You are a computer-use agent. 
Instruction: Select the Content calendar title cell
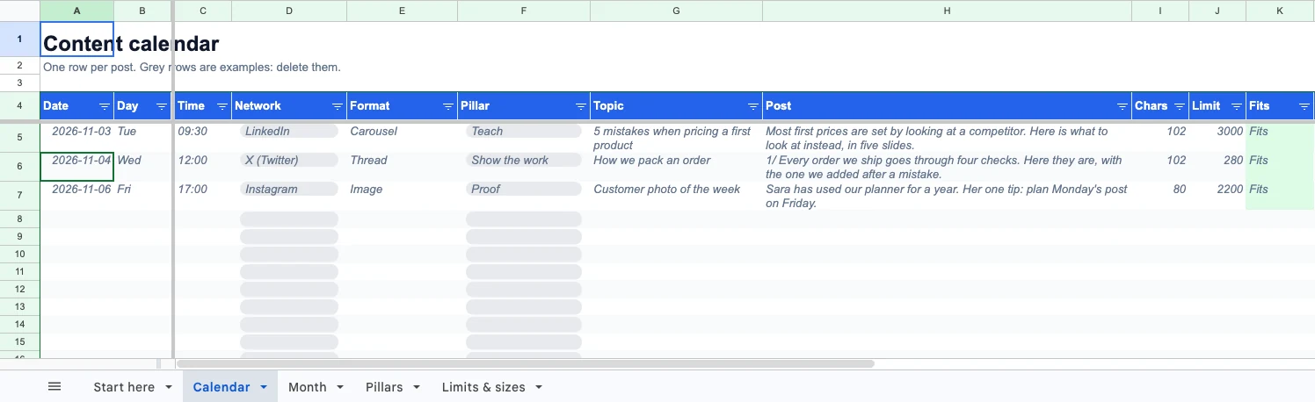click(x=77, y=39)
